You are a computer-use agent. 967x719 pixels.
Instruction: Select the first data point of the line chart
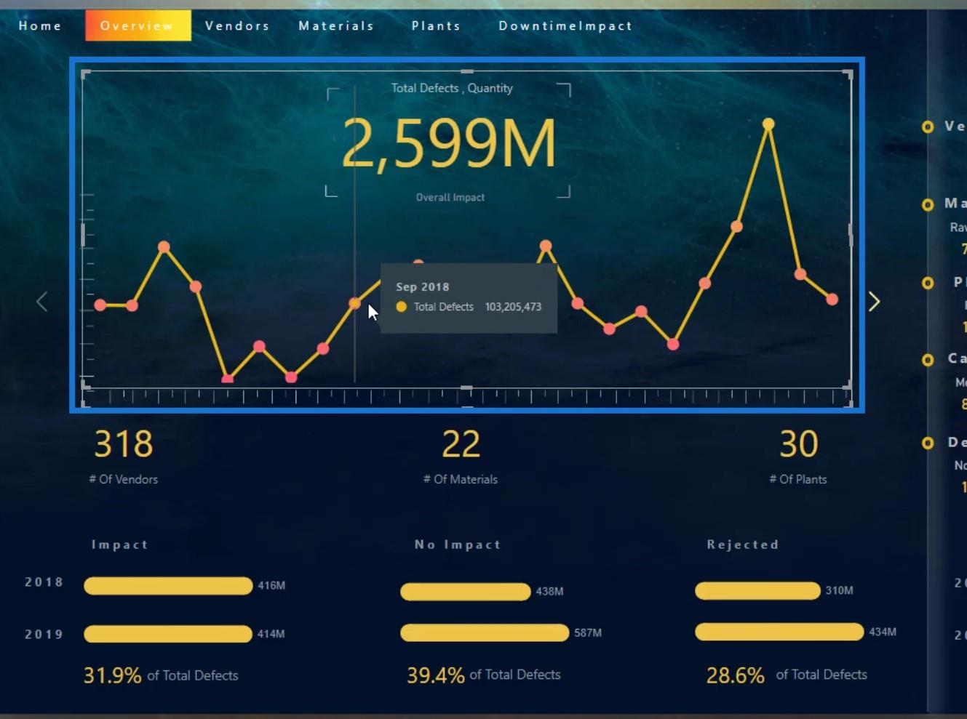click(x=100, y=305)
